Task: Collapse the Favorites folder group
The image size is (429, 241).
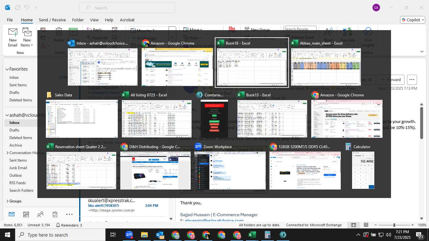Action: tap(7, 69)
